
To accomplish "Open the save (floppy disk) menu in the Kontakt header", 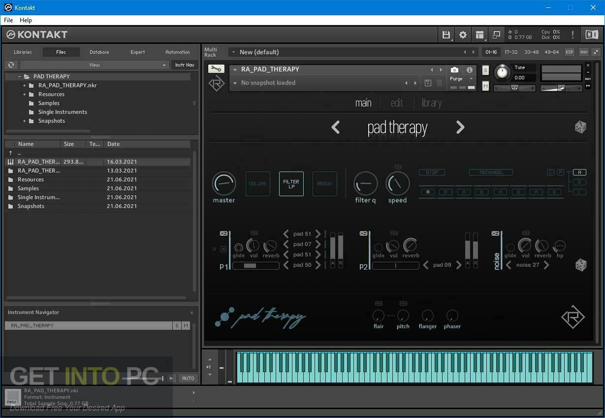I will pos(446,35).
